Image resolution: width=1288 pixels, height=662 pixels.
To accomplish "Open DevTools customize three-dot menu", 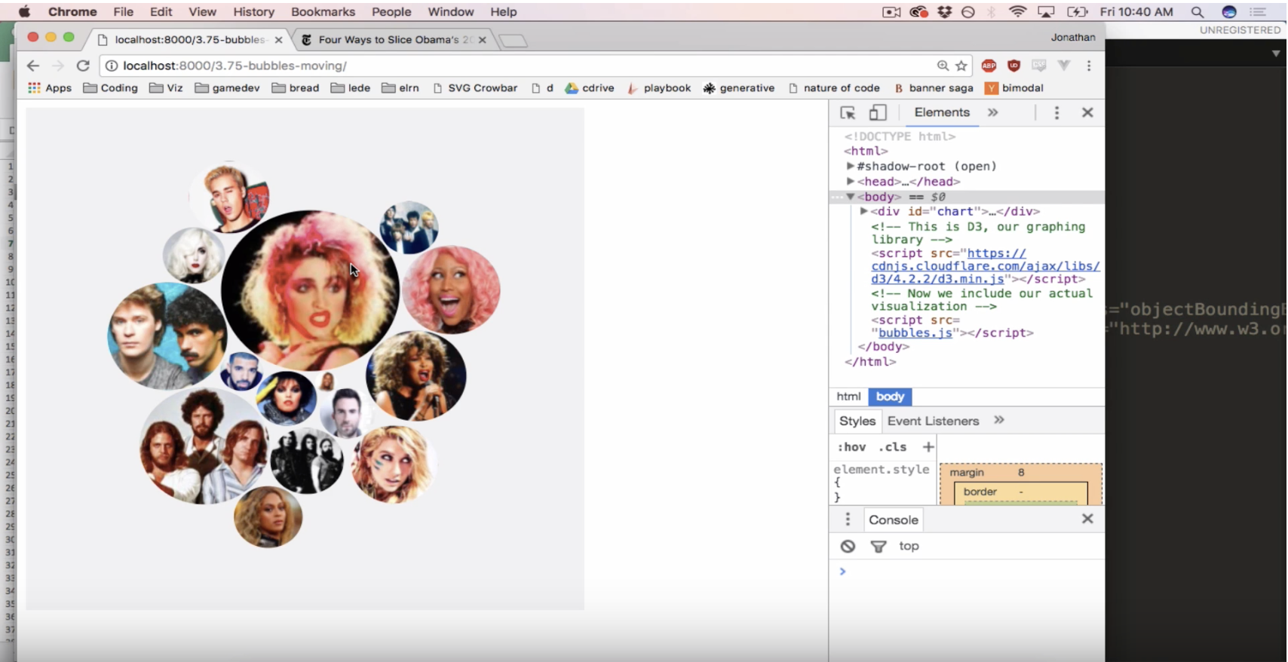I will click(1056, 112).
